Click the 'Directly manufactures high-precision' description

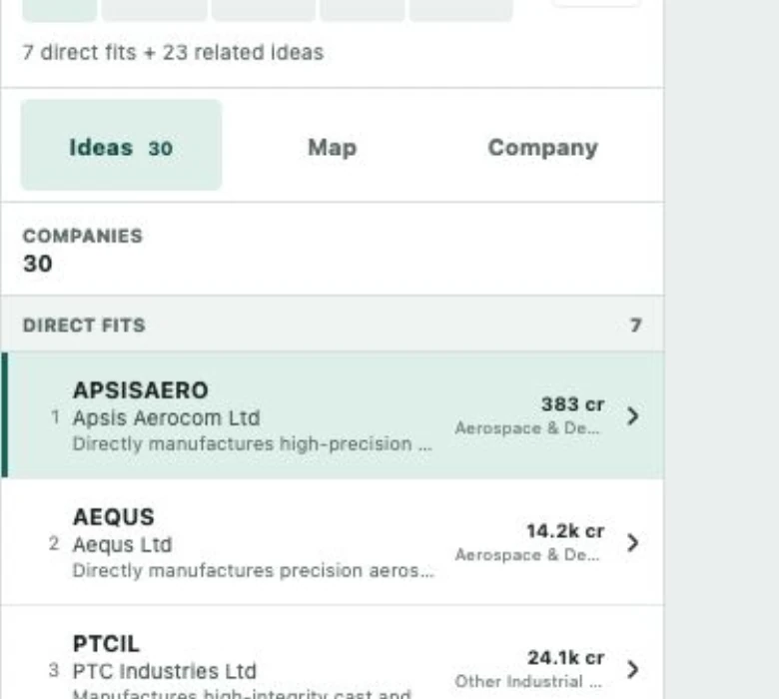click(x=253, y=444)
